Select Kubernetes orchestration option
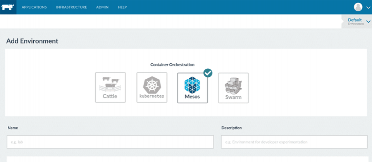Viewport: 372px width, 162px height. 152,88
